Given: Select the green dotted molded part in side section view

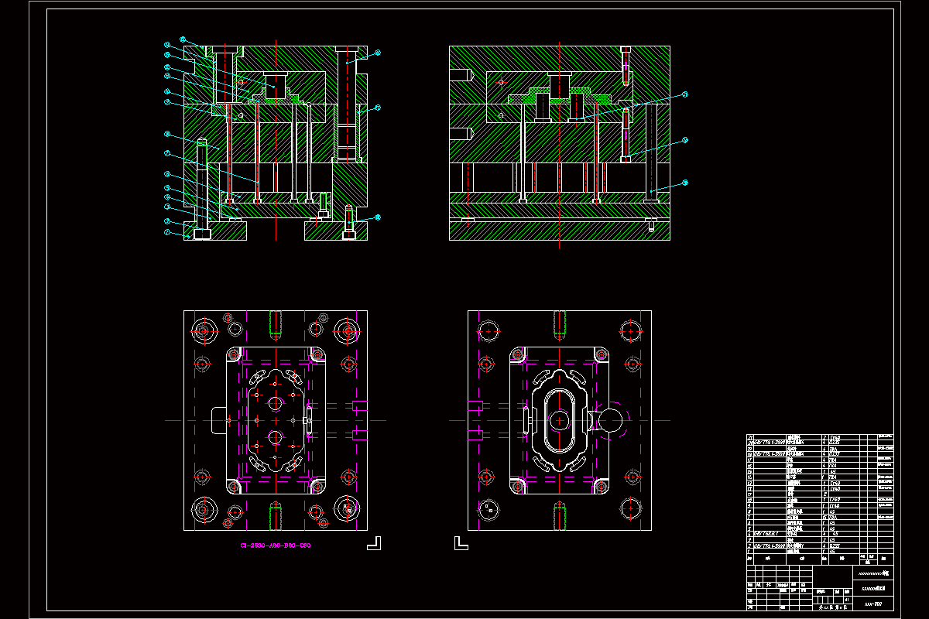Looking at the screenshot, I should (559, 97).
